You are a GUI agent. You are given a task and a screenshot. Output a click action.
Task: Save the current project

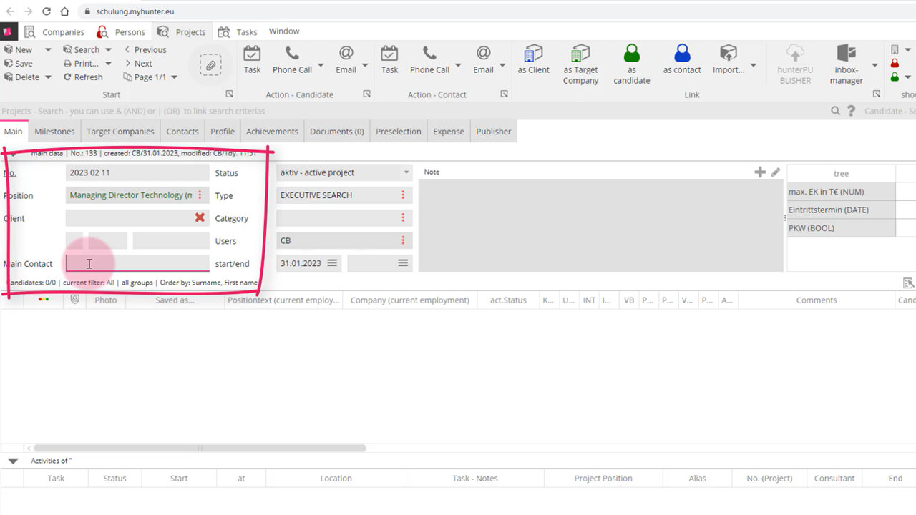pos(18,63)
